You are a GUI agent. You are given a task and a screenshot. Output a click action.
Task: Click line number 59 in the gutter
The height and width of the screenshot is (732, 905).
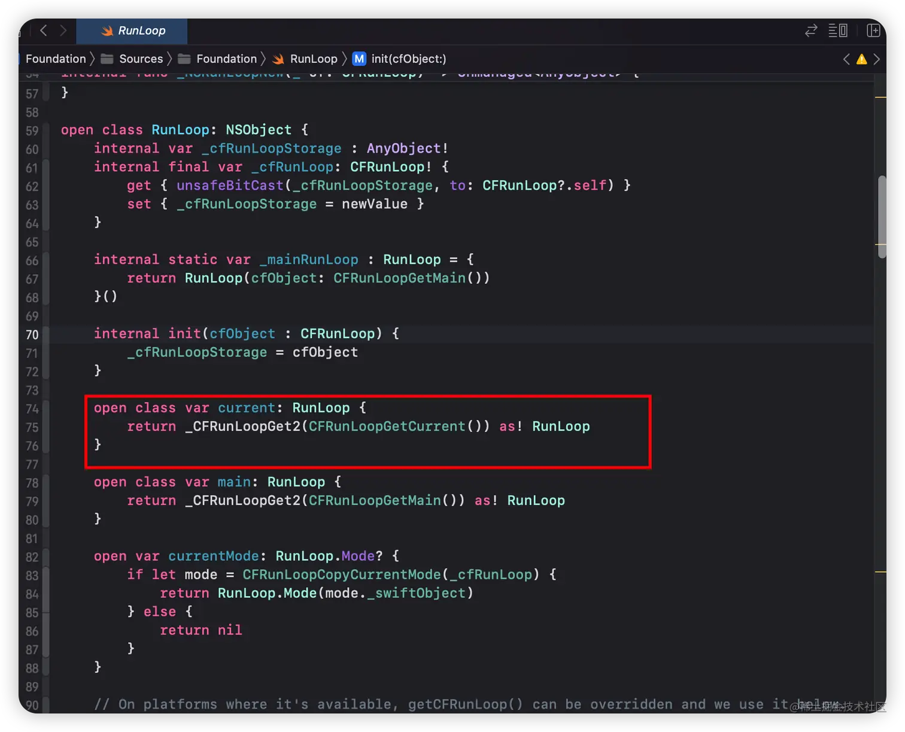click(x=32, y=131)
